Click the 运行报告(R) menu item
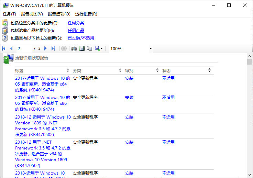Image resolution: width=253 pixels, height=178 pixels. (86, 14)
